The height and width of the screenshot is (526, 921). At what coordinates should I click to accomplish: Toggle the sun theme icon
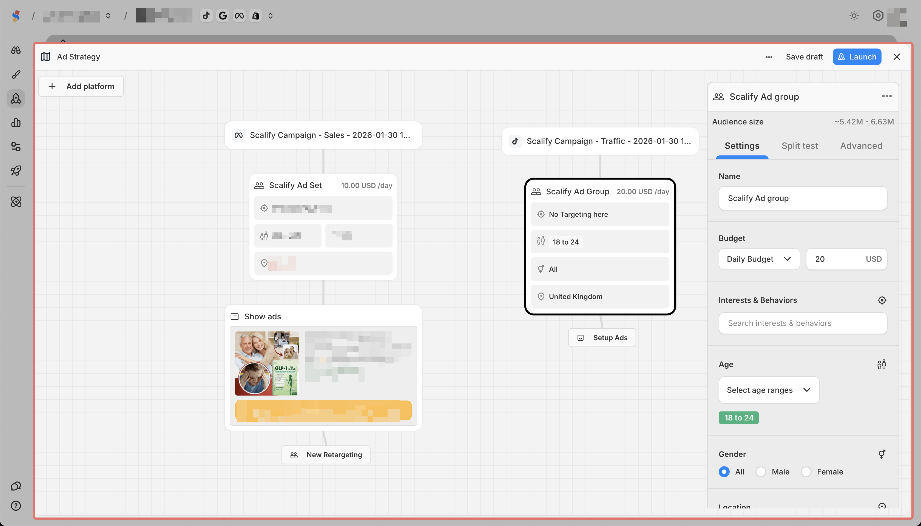(854, 16)
